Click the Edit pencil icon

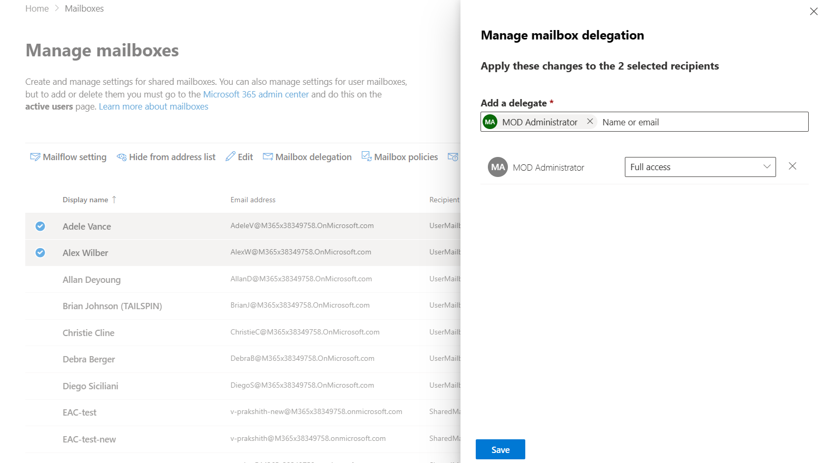230,156
